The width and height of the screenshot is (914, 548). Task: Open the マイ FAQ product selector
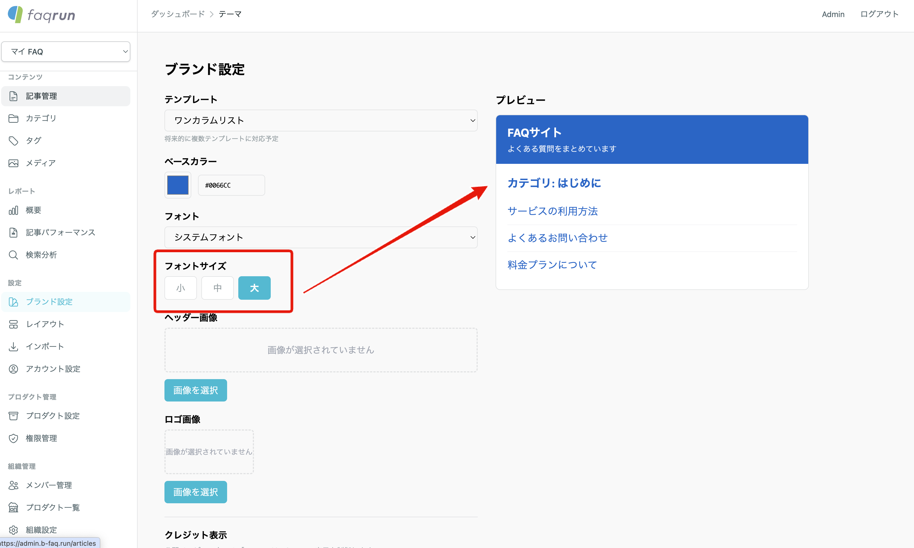point(66,52)
